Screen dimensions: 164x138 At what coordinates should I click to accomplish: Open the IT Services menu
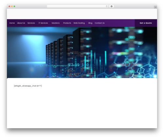coord(43,23)
